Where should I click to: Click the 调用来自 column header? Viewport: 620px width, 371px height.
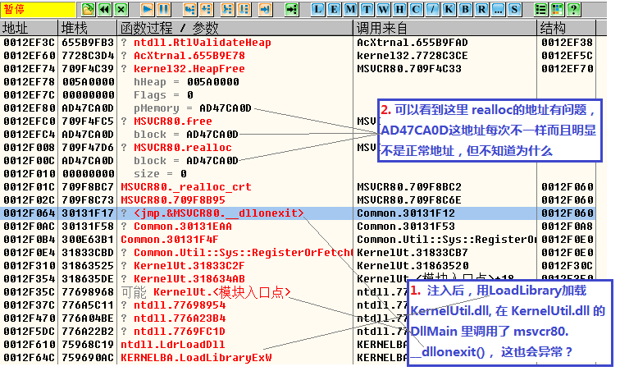(444, 28)
